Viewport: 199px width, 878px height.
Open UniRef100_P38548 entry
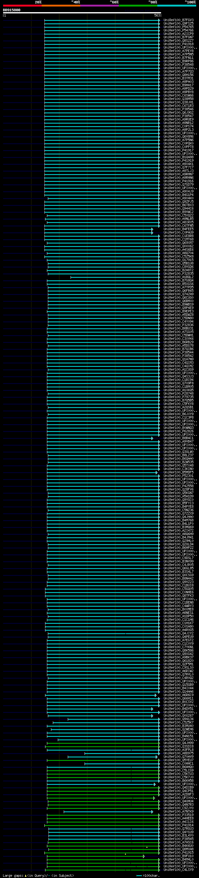coord(178,65)
